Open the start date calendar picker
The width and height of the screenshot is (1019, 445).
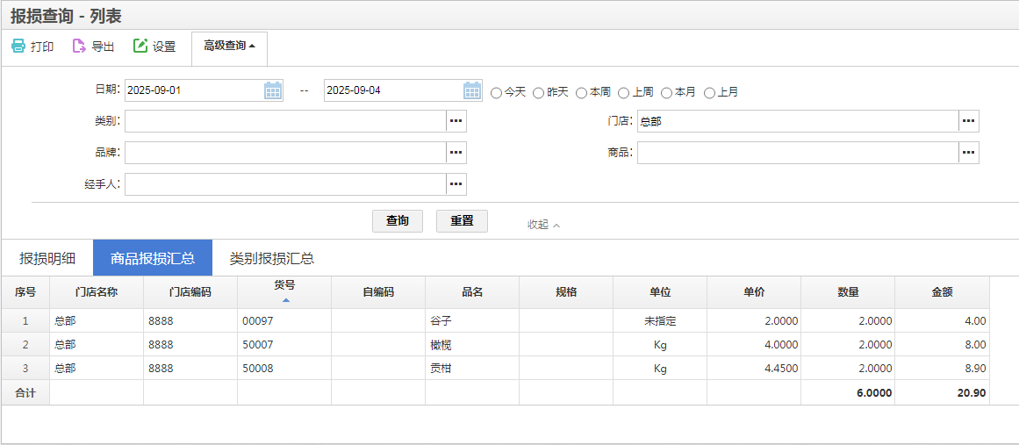click(x=273, y=90)
